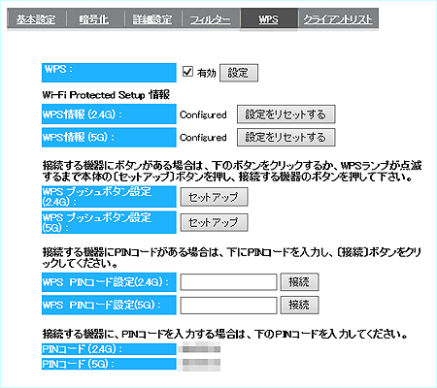Go to the フィルター tab
Image resolution: width=437 pixels, height=388 pixels.
211,19
